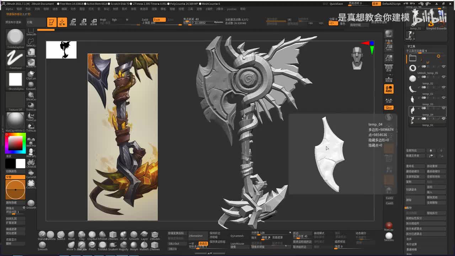Screen dimensions: 455x256
Task: Open the BrushAlpha selector
Action: (15, 80)
